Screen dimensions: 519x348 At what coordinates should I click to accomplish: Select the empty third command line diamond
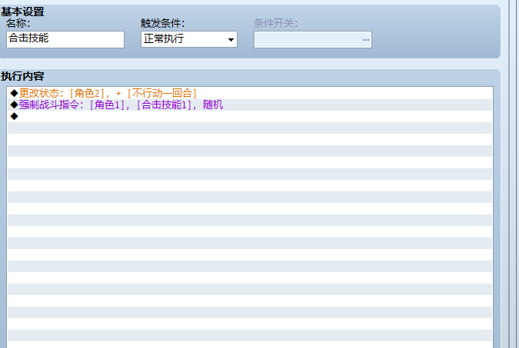250,116
